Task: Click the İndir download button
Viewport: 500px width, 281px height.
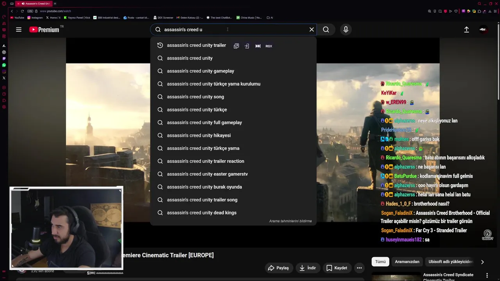Action: tap(307, 268)
